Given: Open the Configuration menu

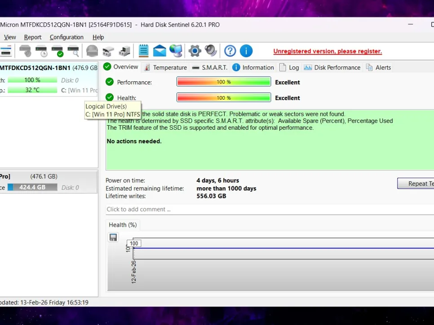Looking at the screenshot, I should click(x=66, y=37).
